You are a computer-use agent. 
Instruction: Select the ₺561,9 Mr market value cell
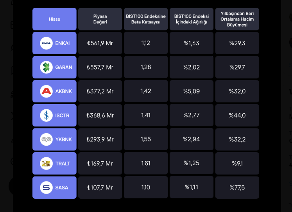click(x=100, y=43)
